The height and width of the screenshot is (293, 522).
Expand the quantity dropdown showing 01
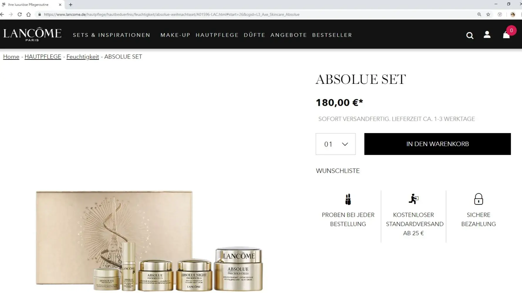[336, 144]
